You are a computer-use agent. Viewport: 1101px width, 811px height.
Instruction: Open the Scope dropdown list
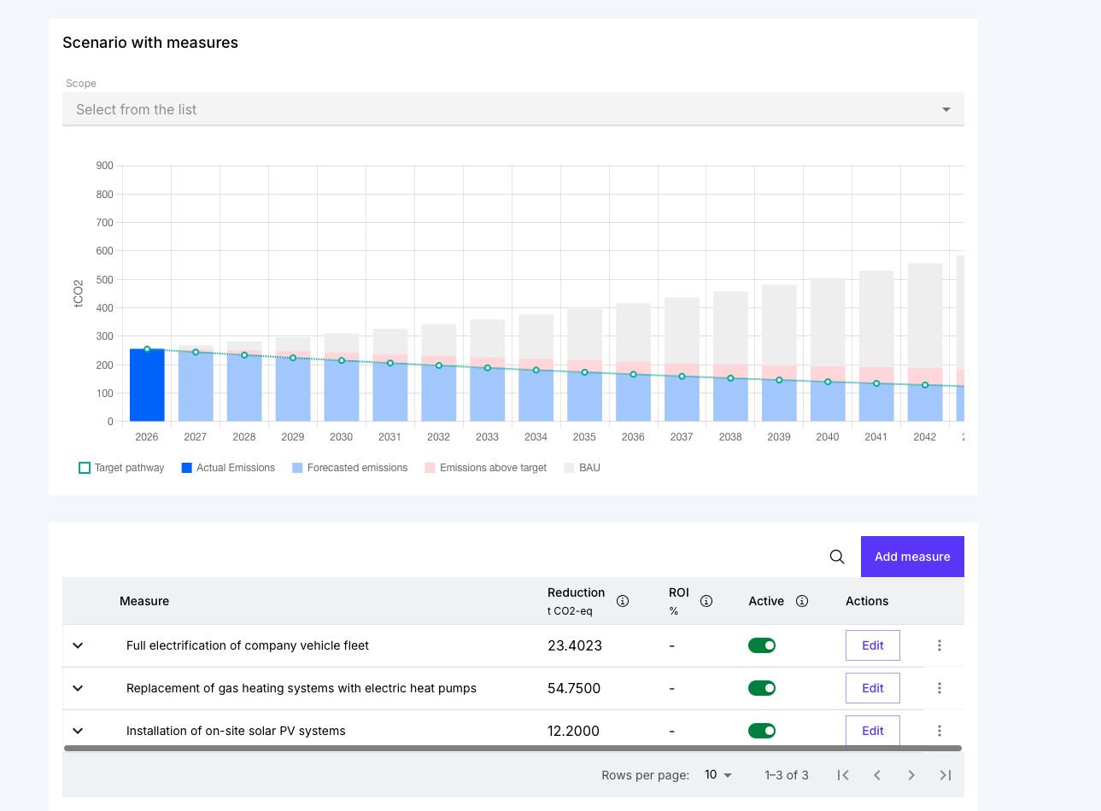coord(512,109)
